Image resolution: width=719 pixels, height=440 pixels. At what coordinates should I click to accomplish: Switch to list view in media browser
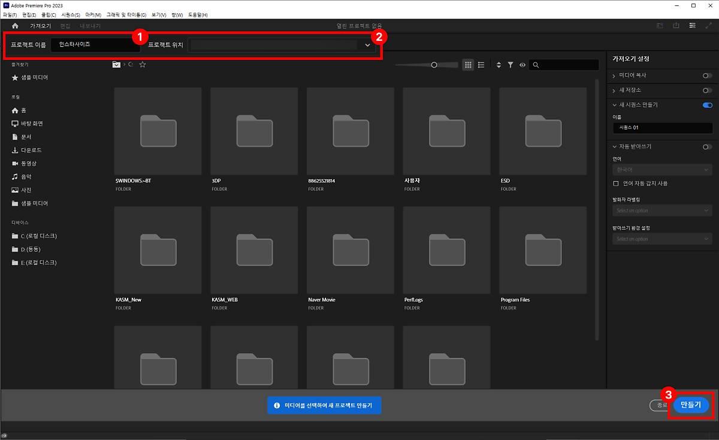click(x=481, y=65)
